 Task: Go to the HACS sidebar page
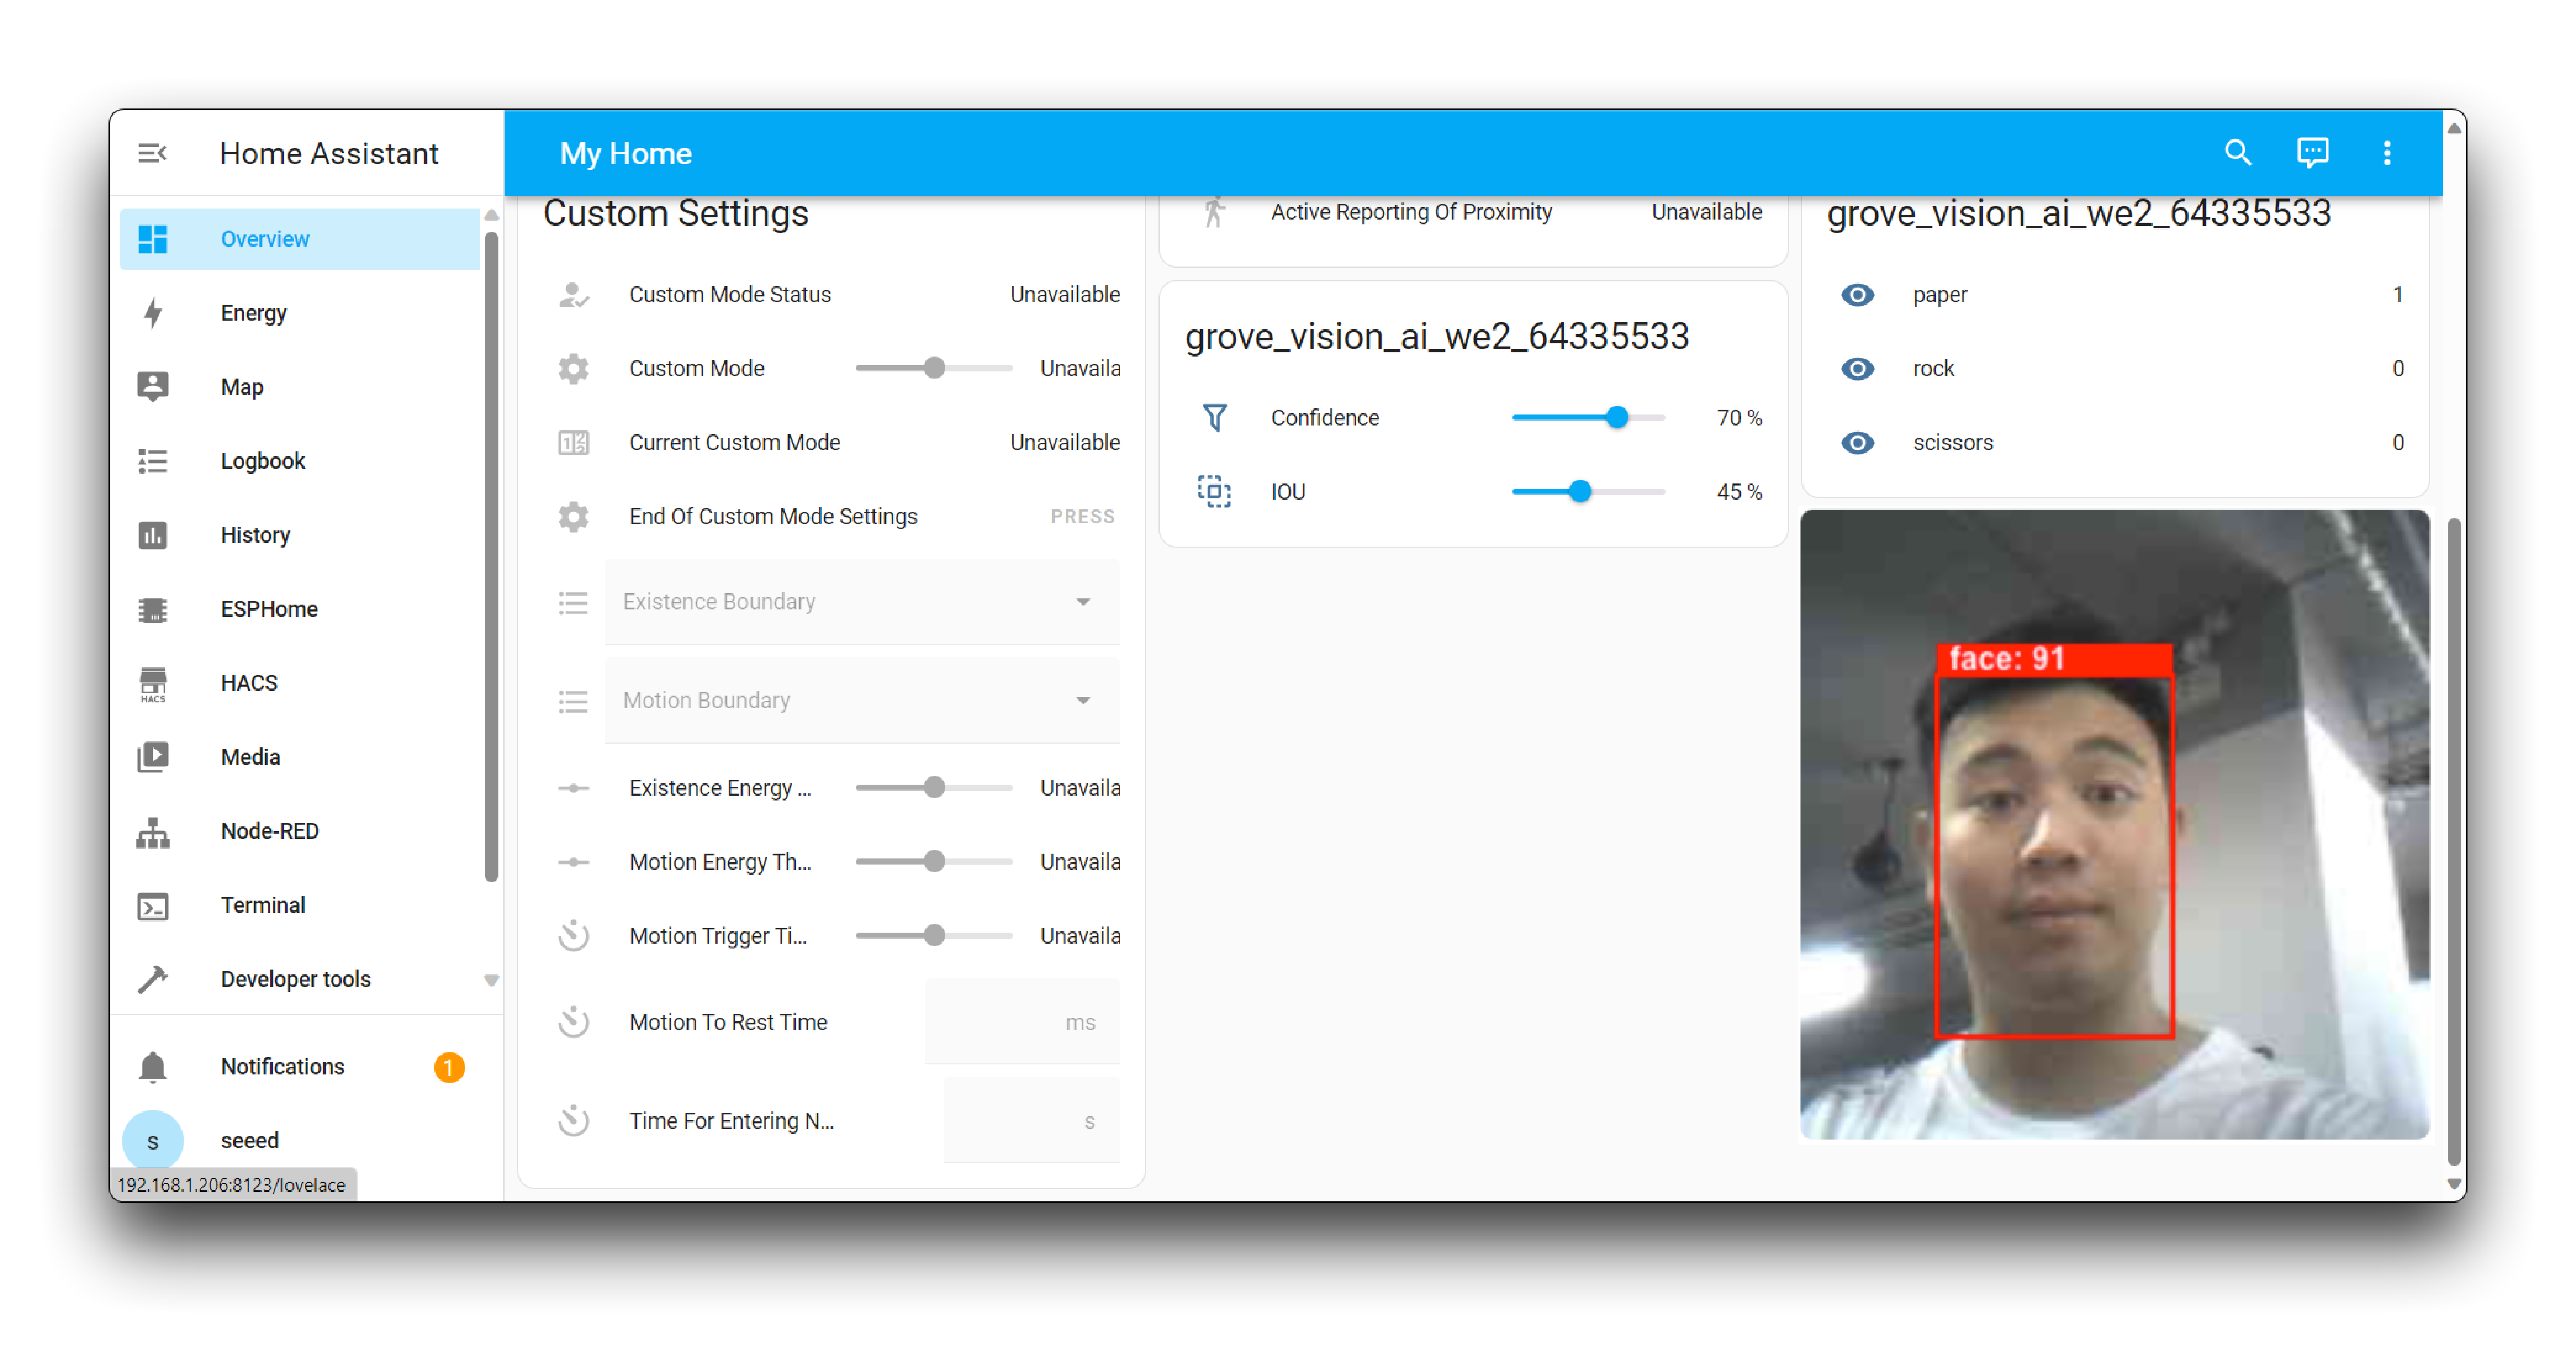click(249, 682)
